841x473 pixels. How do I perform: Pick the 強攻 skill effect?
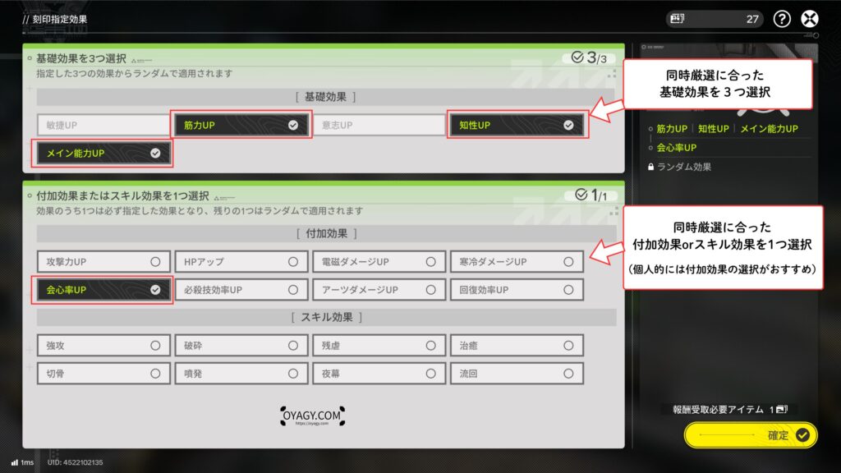click(x=103, y=346)
